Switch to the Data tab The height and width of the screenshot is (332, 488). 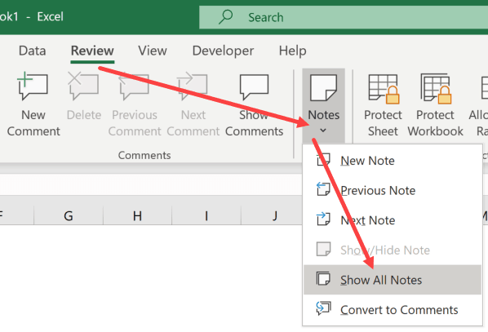click(x=33, y=51)
